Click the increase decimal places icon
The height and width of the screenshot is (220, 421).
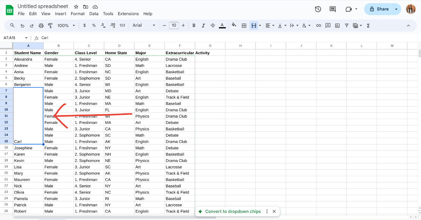point(112,25)
